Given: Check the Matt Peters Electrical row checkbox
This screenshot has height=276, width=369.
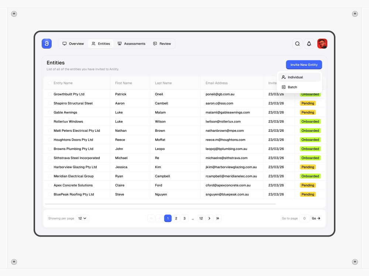Looking at the screenshot, I should click(50, 131).
